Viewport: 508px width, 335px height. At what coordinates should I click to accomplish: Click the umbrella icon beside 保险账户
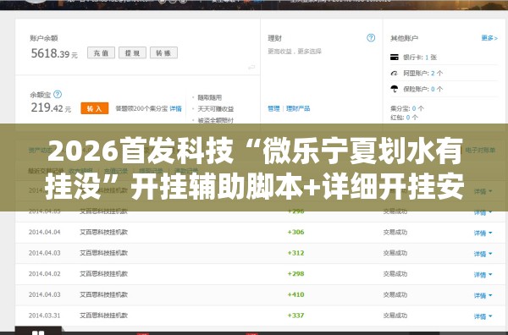[x=395, y=89]
